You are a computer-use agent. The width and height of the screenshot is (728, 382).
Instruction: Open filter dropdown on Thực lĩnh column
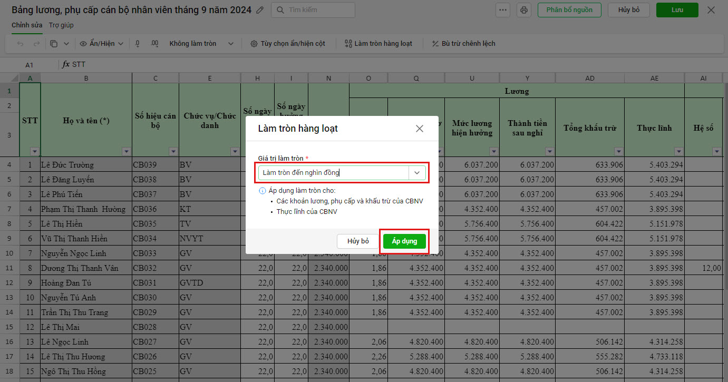679,152
